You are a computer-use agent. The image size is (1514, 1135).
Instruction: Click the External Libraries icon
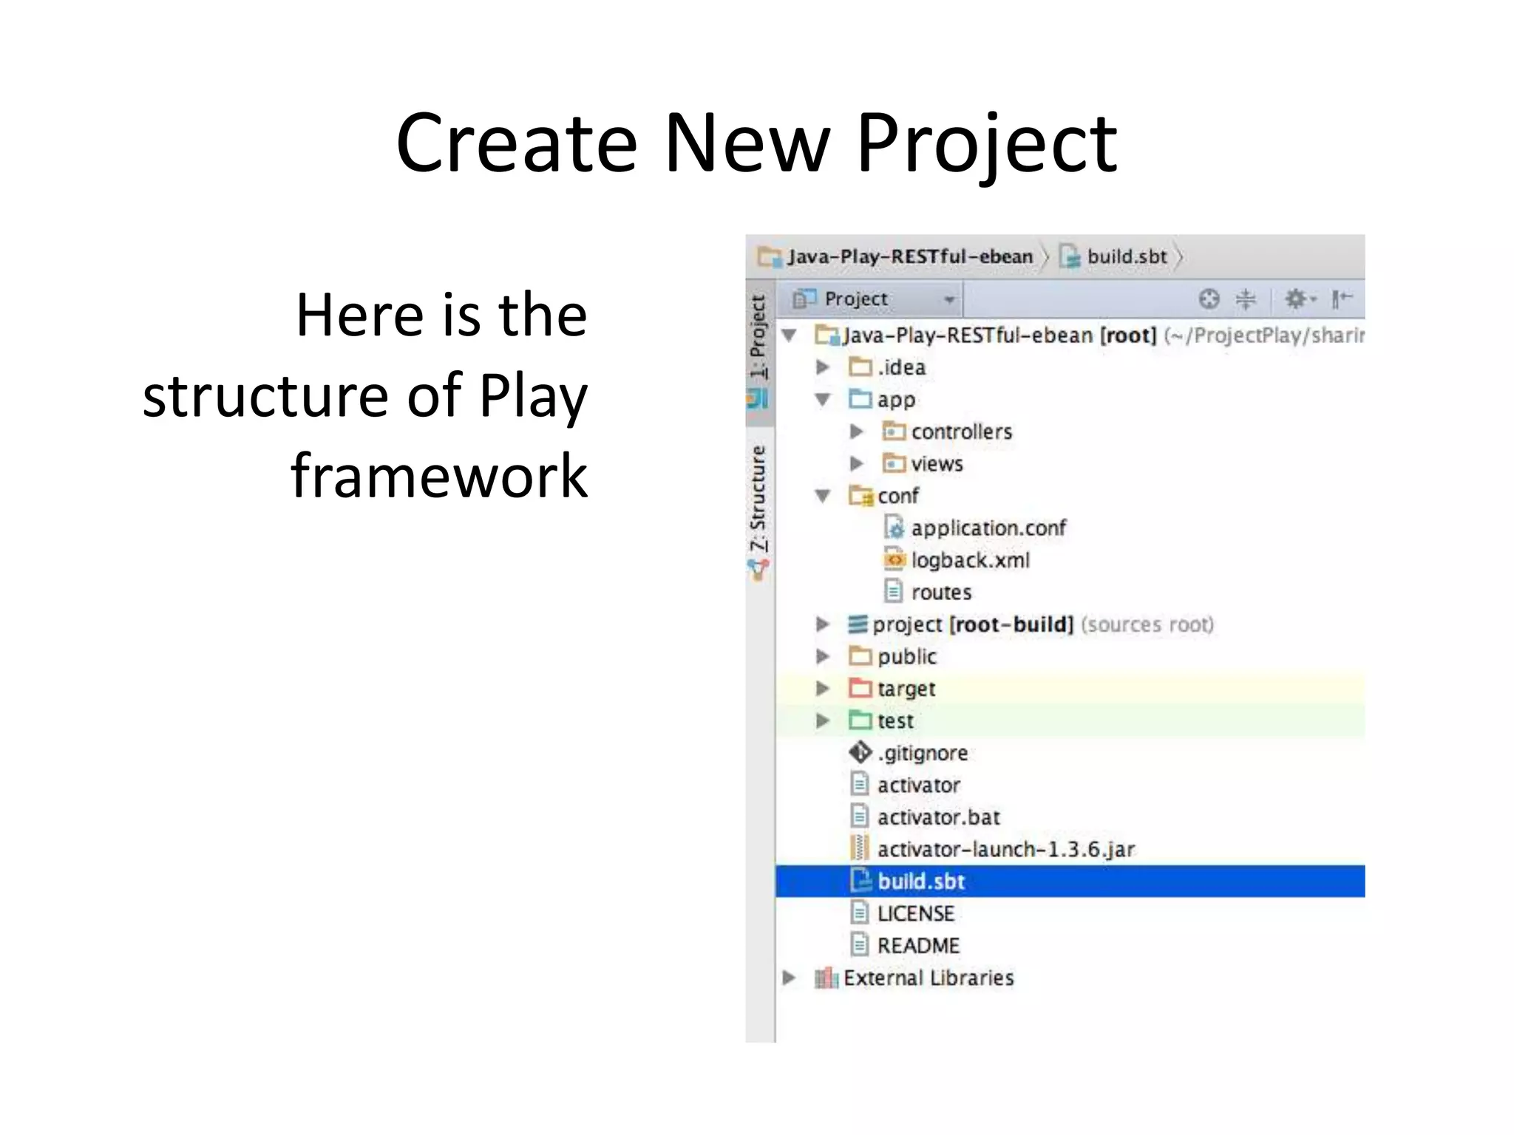pos(826,978)
